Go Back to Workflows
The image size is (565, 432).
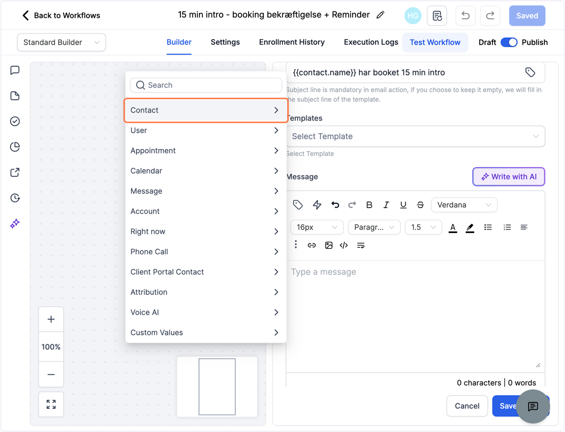click(x=62, y=16)
